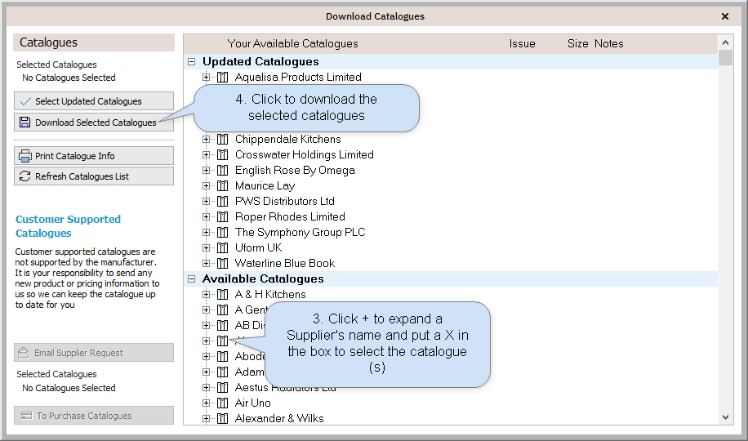The width and height of the screenshot is (748, 441).
Task: Expand the Chippendale Kitchens supplier node
Action: coord(206,140)
